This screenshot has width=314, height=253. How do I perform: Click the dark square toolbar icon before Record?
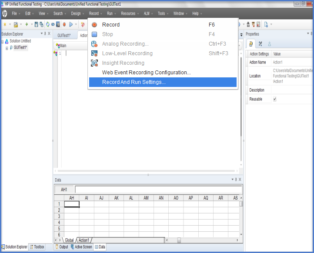(x=58, y=24)
